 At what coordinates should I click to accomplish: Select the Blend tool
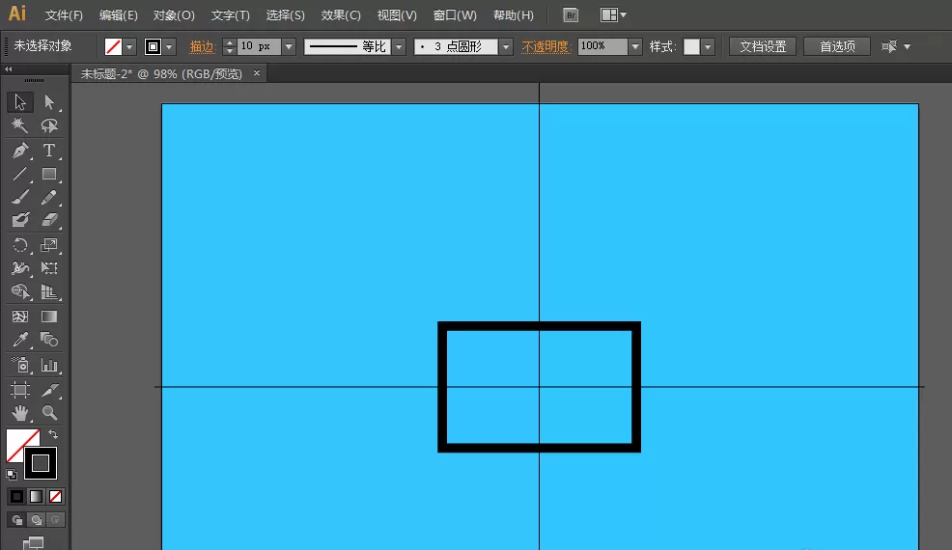(x=49, y=340)
